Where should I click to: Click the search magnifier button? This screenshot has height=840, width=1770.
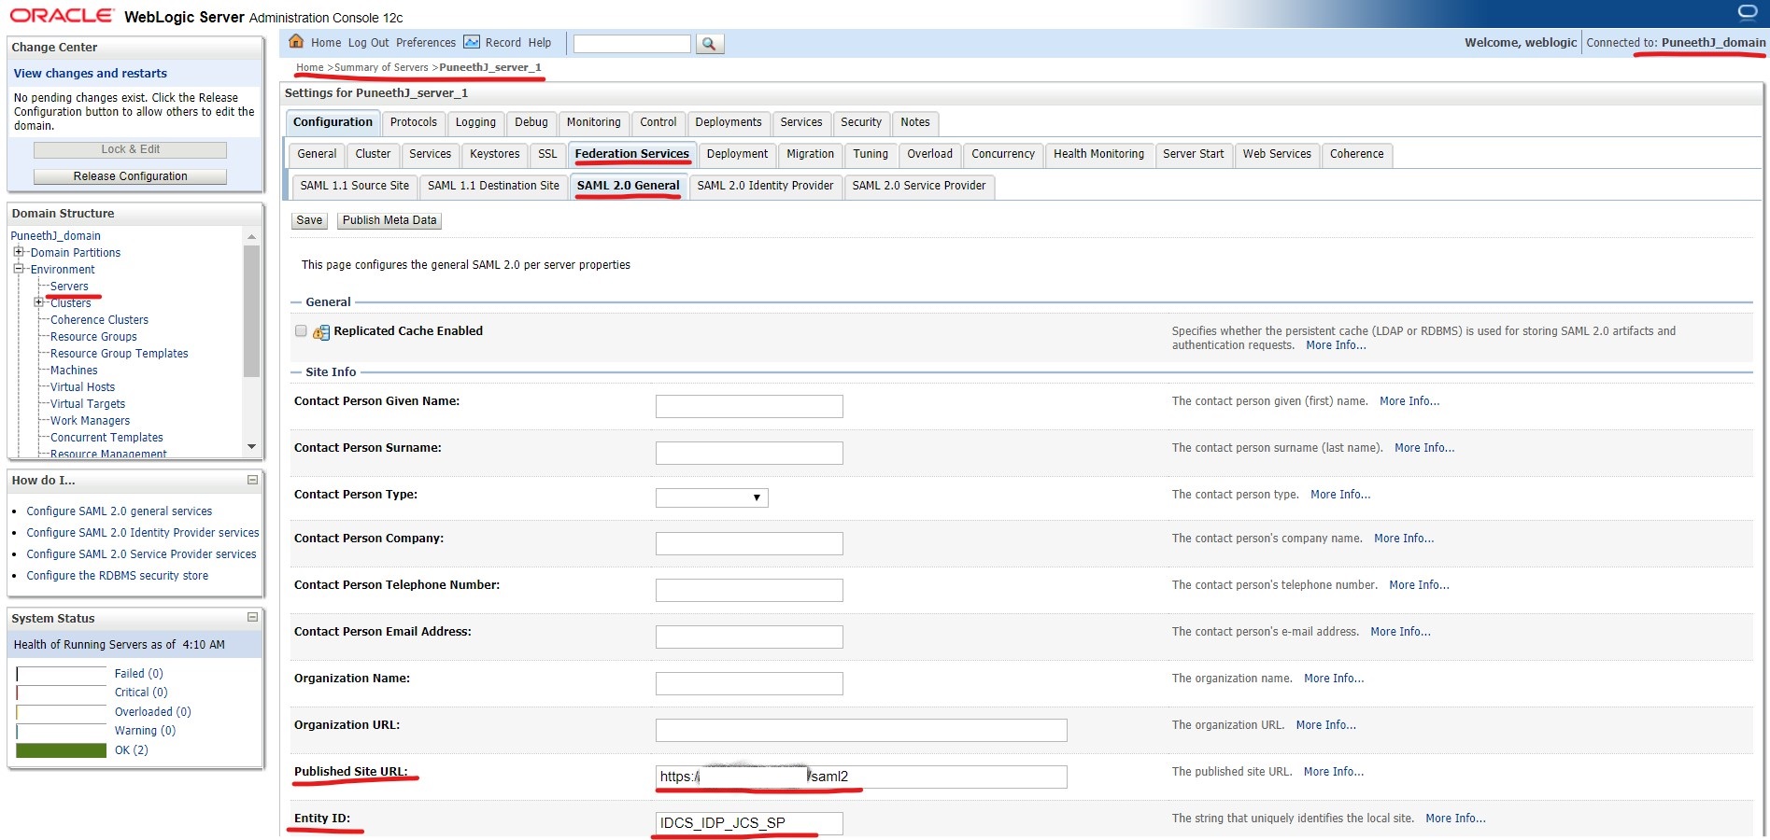pos(710,44)
